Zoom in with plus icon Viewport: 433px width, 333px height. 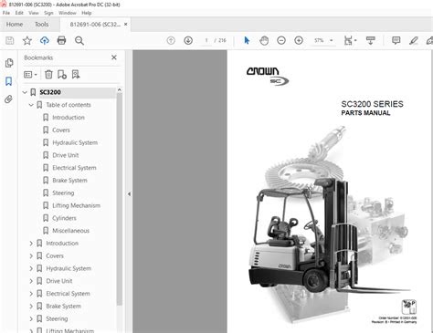[x=299, y=40]
